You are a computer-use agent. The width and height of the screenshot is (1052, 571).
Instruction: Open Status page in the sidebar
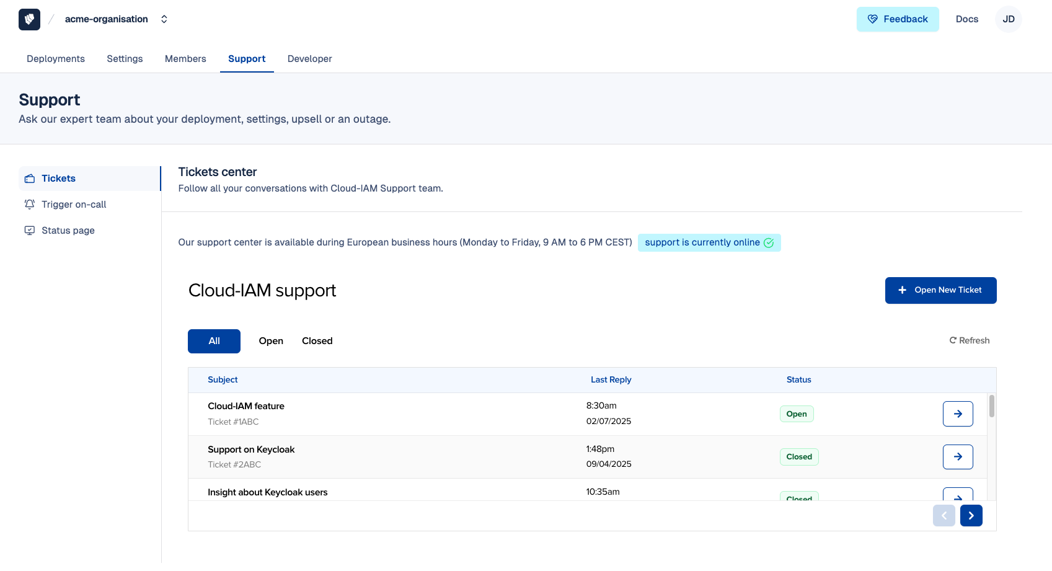pyautogui.click(x=89, y=231)
